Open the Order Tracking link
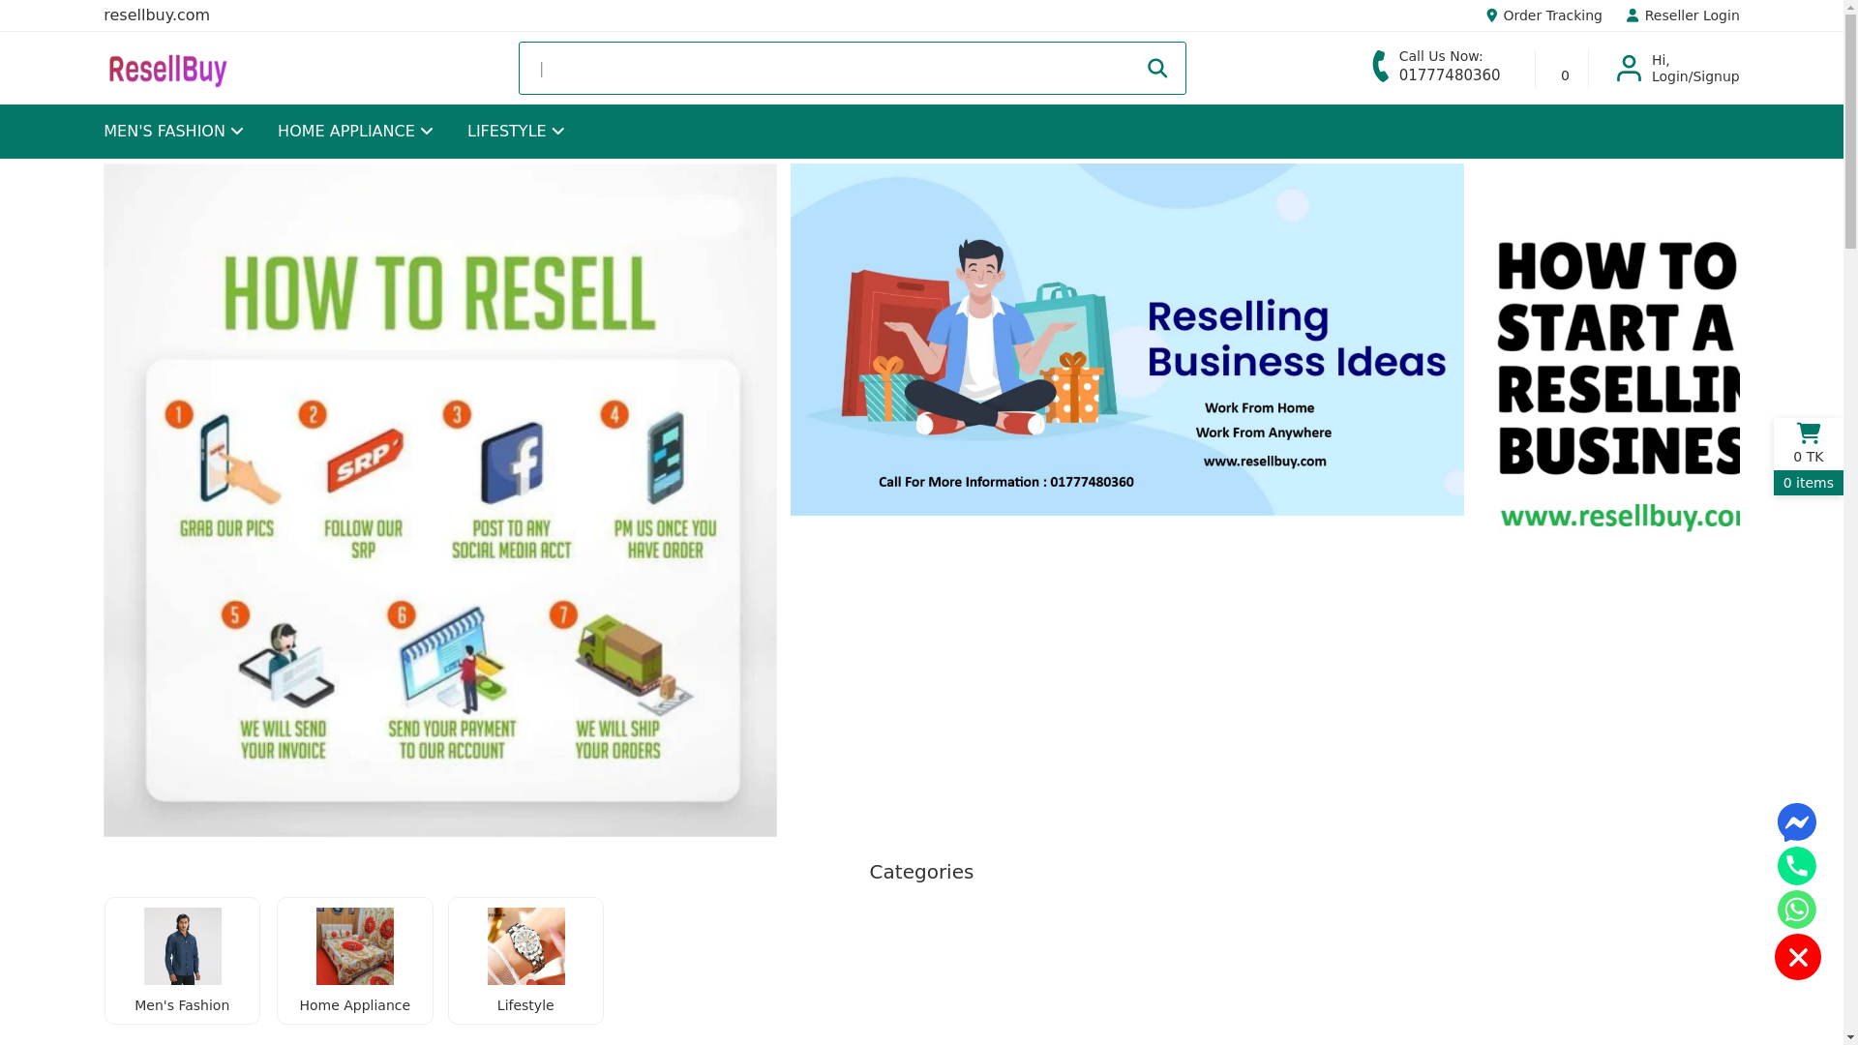Image resolution: width=1858 pixels, height=1045 pixels. pyautogui.click(x=1543, y=15)
